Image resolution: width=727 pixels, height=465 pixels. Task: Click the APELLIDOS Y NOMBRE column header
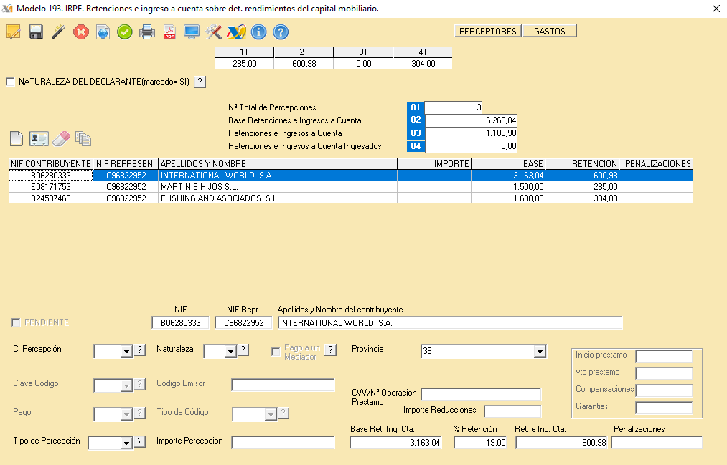278,164
